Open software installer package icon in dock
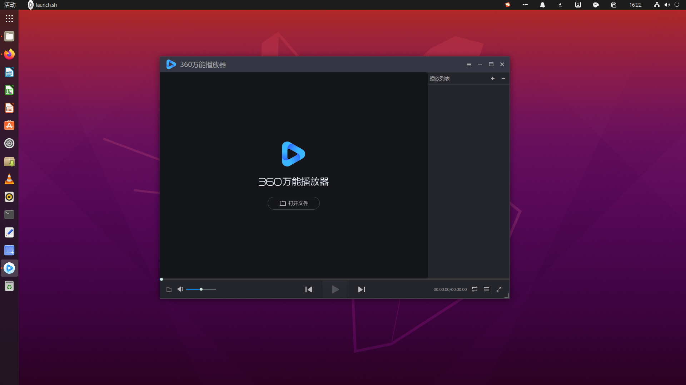 point(9,161)
